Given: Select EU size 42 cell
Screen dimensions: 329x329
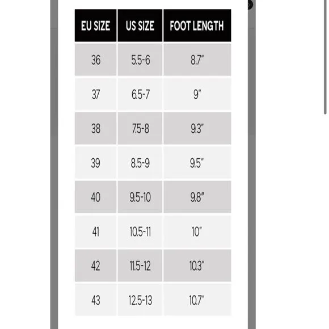Looking at the screenshot, I should pyautogui.click(x=95, y=265).
